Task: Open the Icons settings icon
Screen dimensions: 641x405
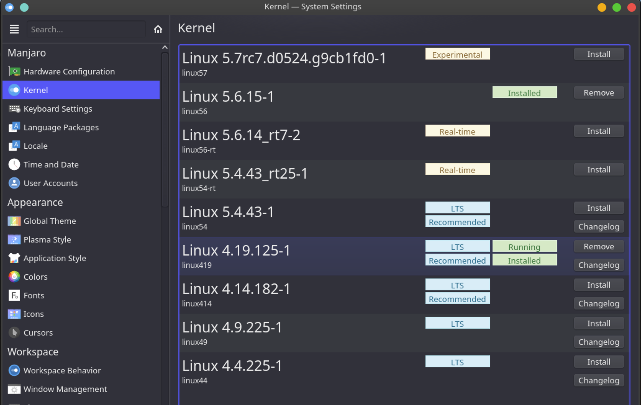Action: click(x=14, y=314)
